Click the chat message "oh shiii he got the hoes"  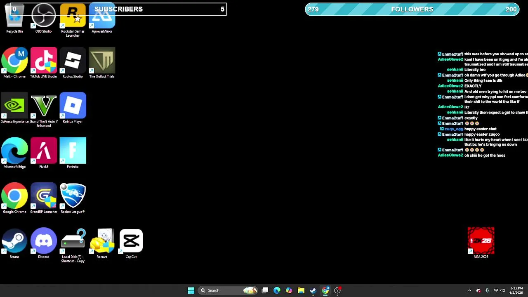[x=485, y=155]
